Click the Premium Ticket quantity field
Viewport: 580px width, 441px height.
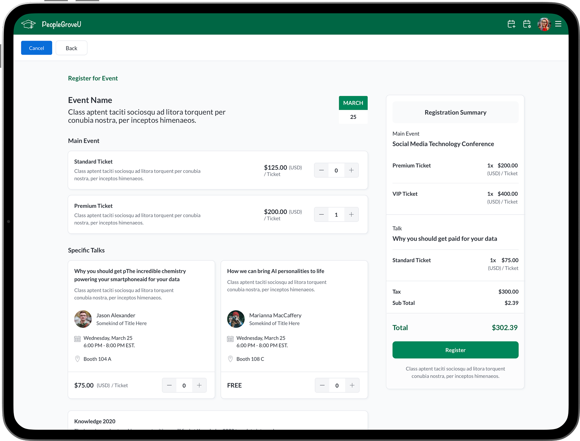[336, 215]
